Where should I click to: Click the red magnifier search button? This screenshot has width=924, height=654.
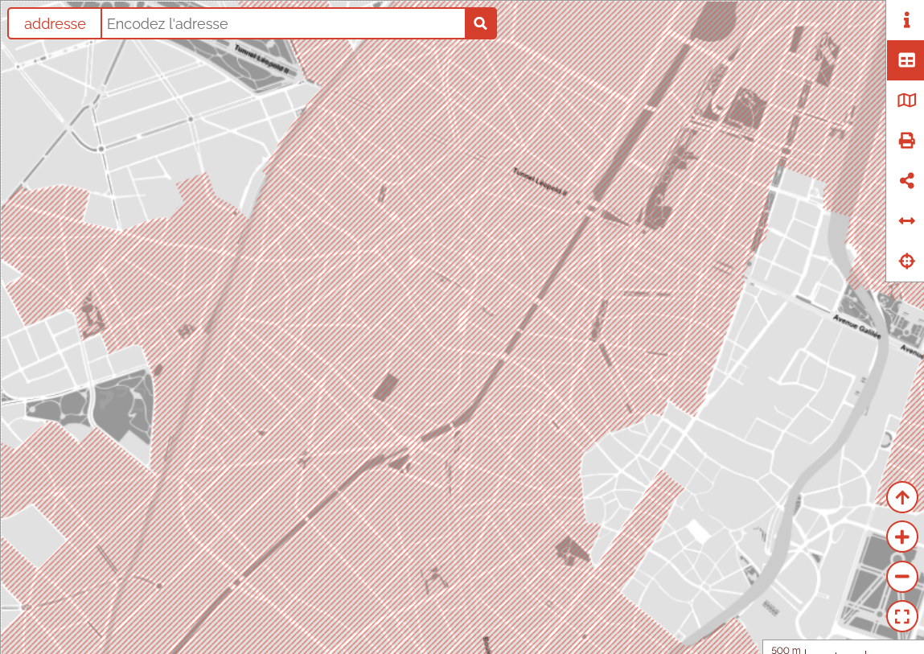pos(480,23)
